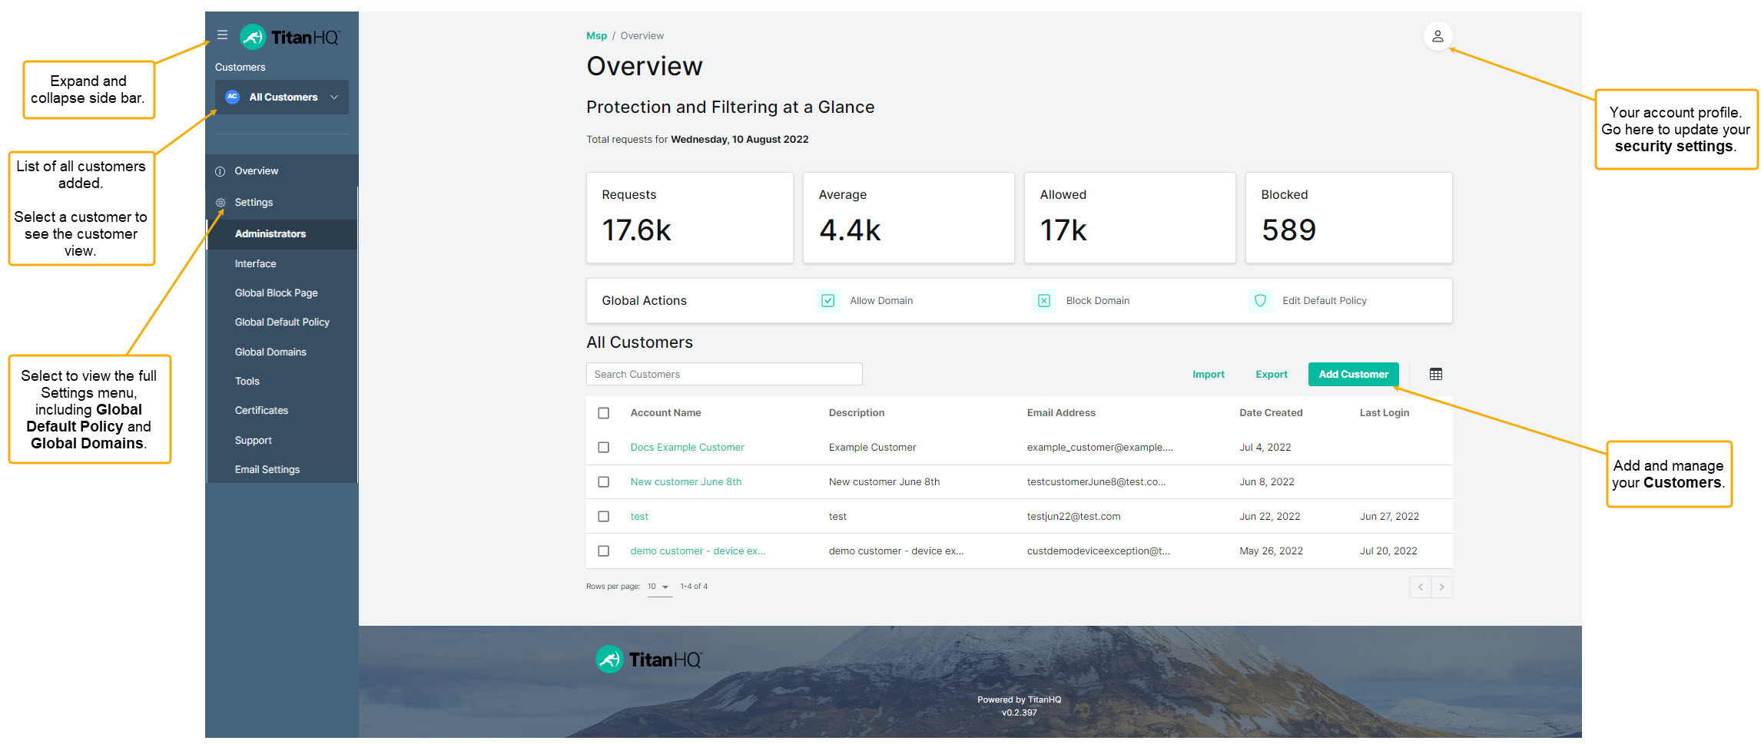Open New customer June 8th account link
Screen dimensions: 1761x744
coord(685,482)
